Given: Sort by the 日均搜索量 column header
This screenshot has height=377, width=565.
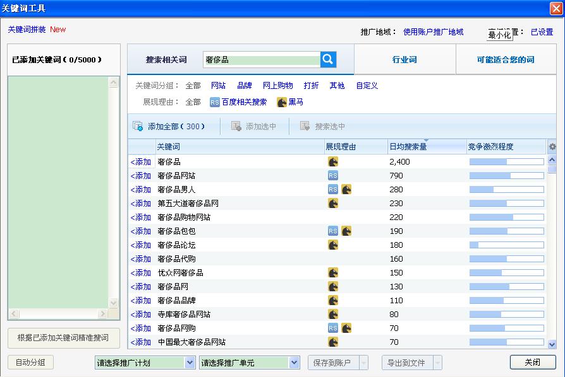Looking at the screenshot, I should [x=408, y=147].
